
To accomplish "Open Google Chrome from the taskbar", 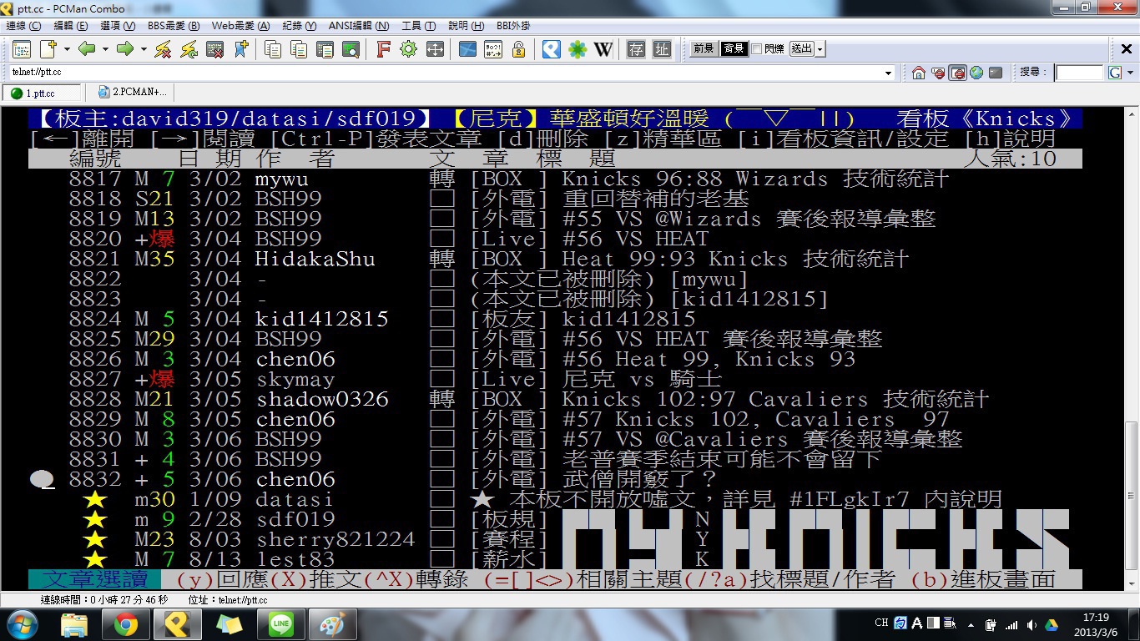I will (x=126, y=623).
